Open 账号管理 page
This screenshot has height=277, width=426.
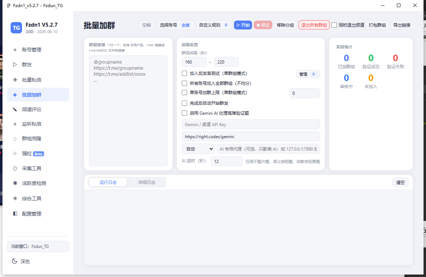(x=38, y=50)
